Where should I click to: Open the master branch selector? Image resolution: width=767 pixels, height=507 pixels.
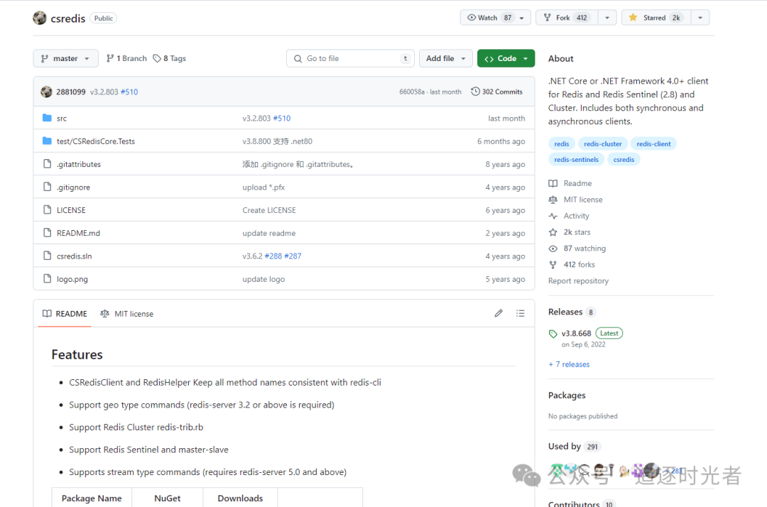65,58
